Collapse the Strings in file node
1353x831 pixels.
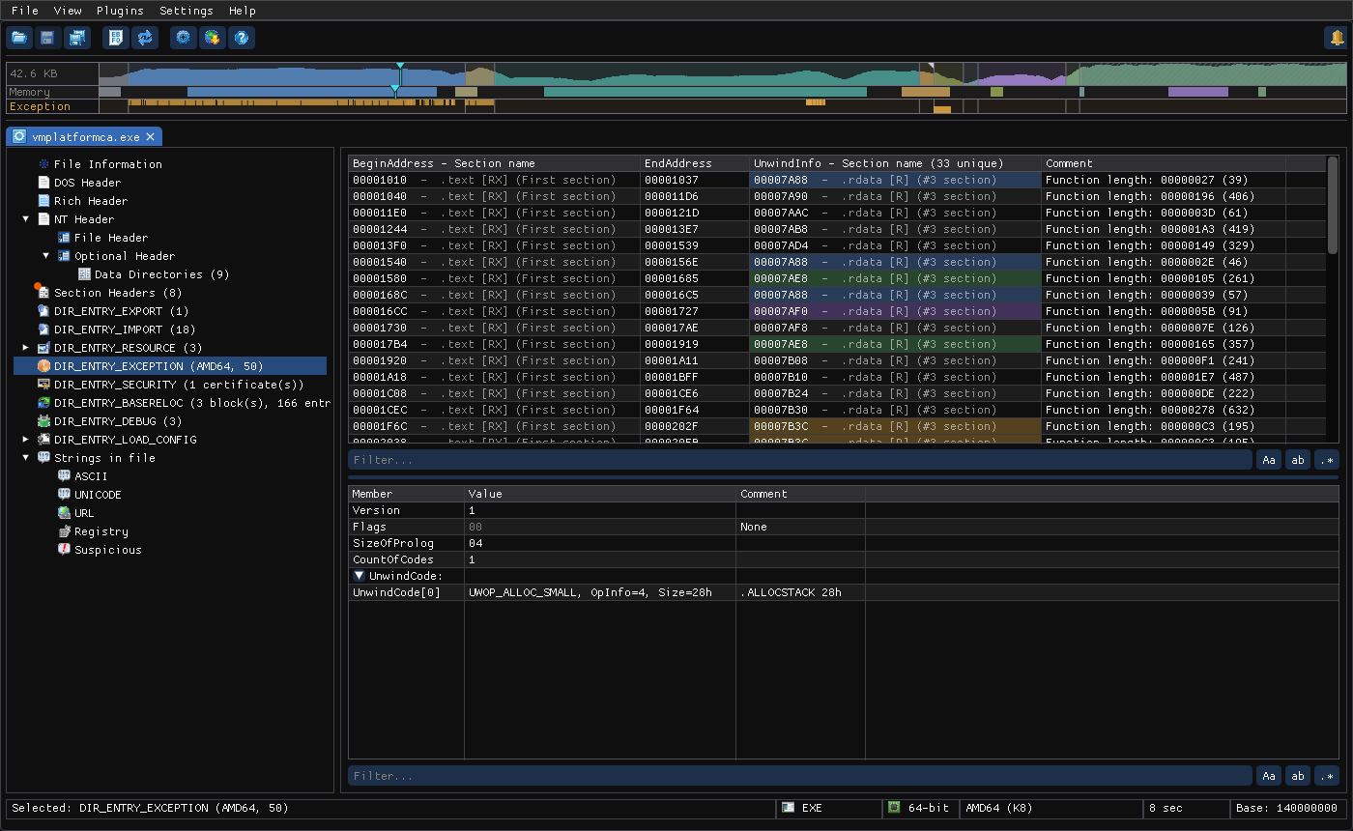26,458
